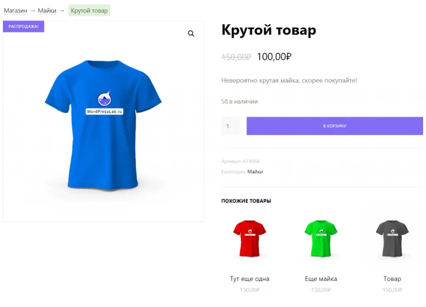Focus the quantity input field
The height and width of the screenshot is (307, 426).
point(230,126)
